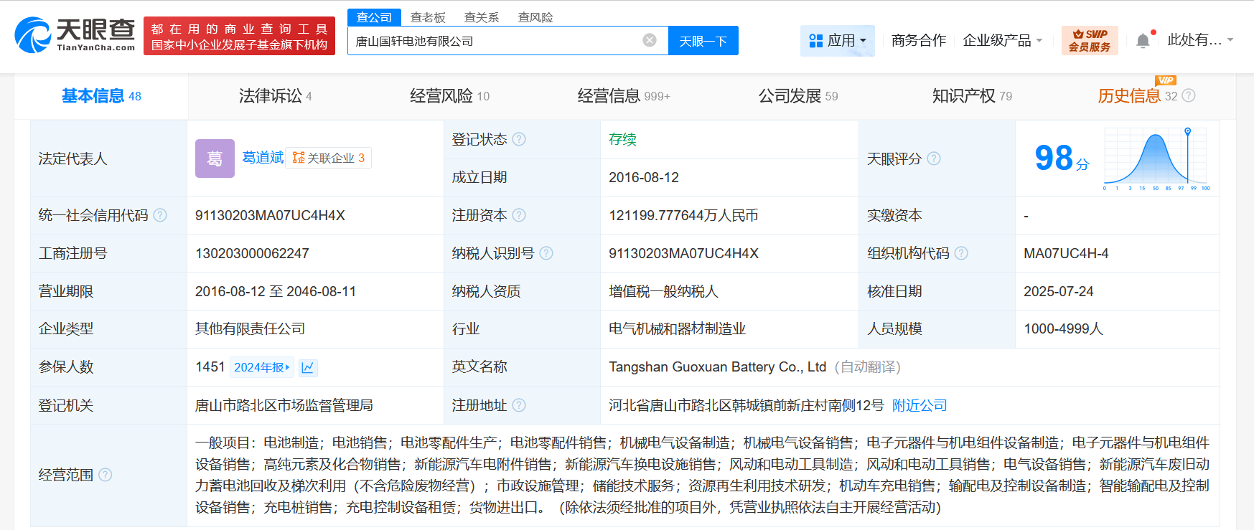View 关联企业 3 related companies

point(329,158)
